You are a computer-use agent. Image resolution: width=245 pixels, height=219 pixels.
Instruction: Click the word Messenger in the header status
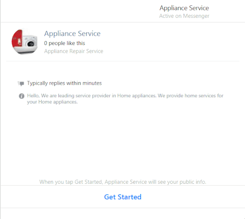point(196,16)
